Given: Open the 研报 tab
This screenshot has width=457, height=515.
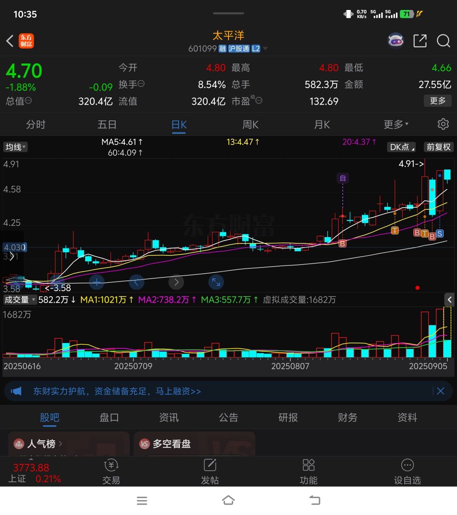Looking at the screenshot, I should tap(288, 417).
